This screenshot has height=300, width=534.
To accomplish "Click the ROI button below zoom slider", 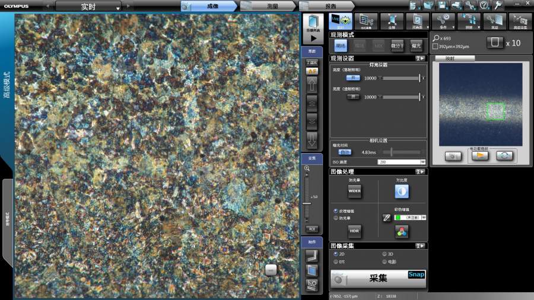I will click(312, 229).
